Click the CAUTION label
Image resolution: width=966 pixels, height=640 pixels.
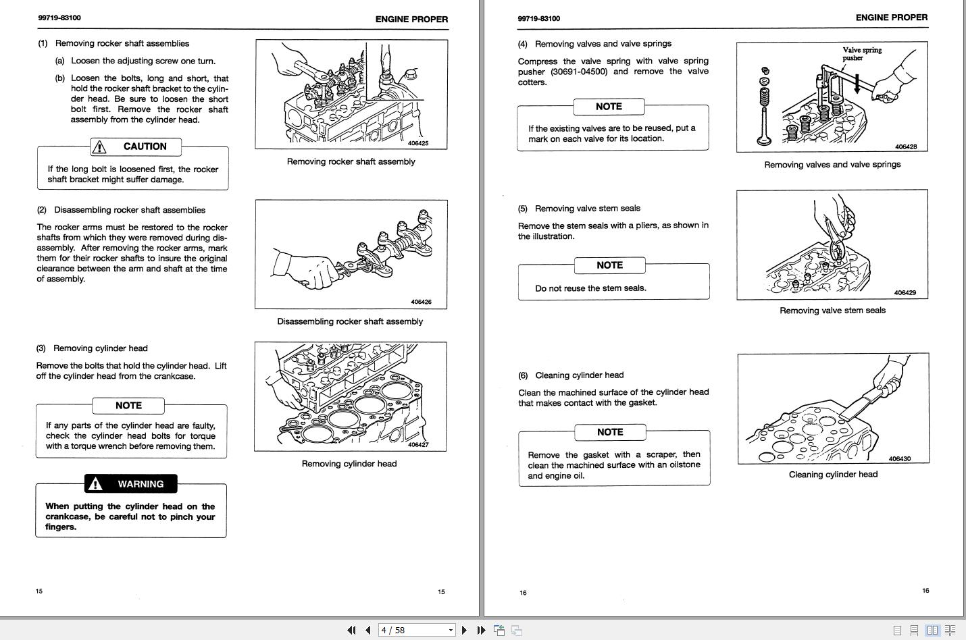(136, 146)
